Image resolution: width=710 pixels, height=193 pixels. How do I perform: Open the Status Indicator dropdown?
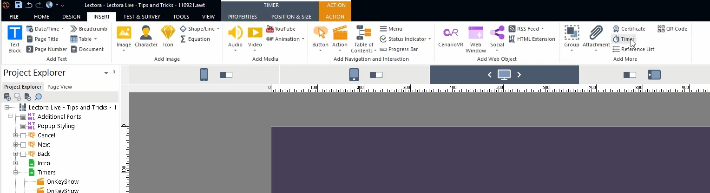pyautogui.click(x=406, y=39)
